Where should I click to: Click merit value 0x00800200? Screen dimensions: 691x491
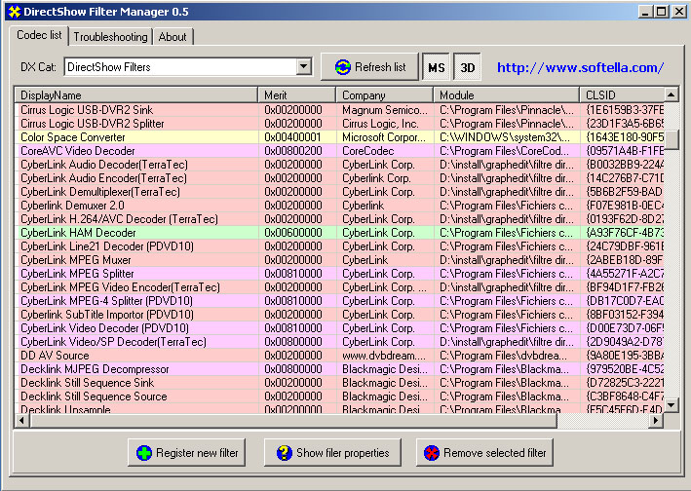[293, 151]
